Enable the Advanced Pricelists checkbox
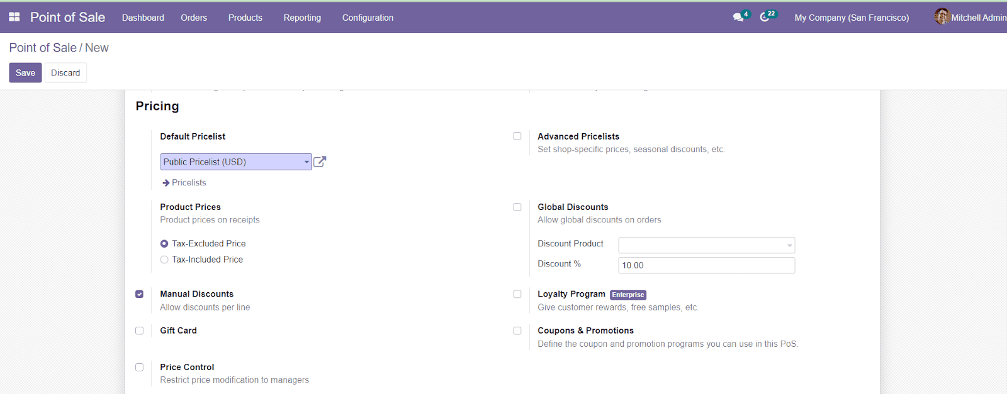Image resolution: width=1007 pixels, height=394 pixels. point(517,136)
